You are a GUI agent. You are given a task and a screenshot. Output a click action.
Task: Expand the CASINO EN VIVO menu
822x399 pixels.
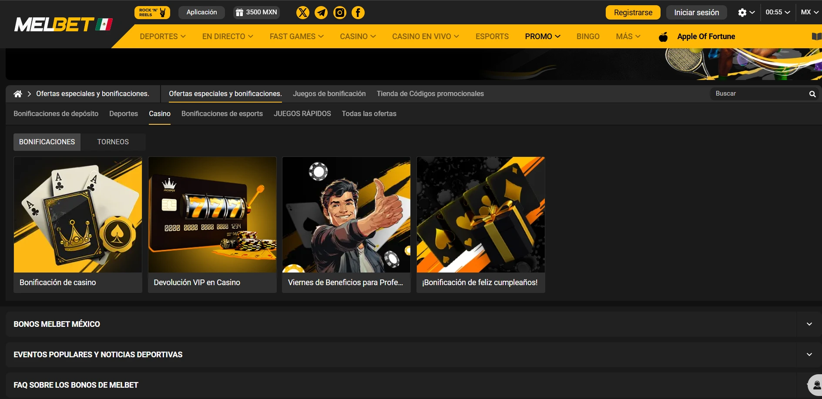[x=426, y=37]
